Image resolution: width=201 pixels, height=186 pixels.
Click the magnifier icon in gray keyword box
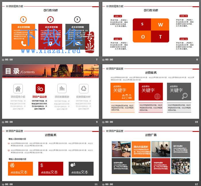click(x=185, y=96)
